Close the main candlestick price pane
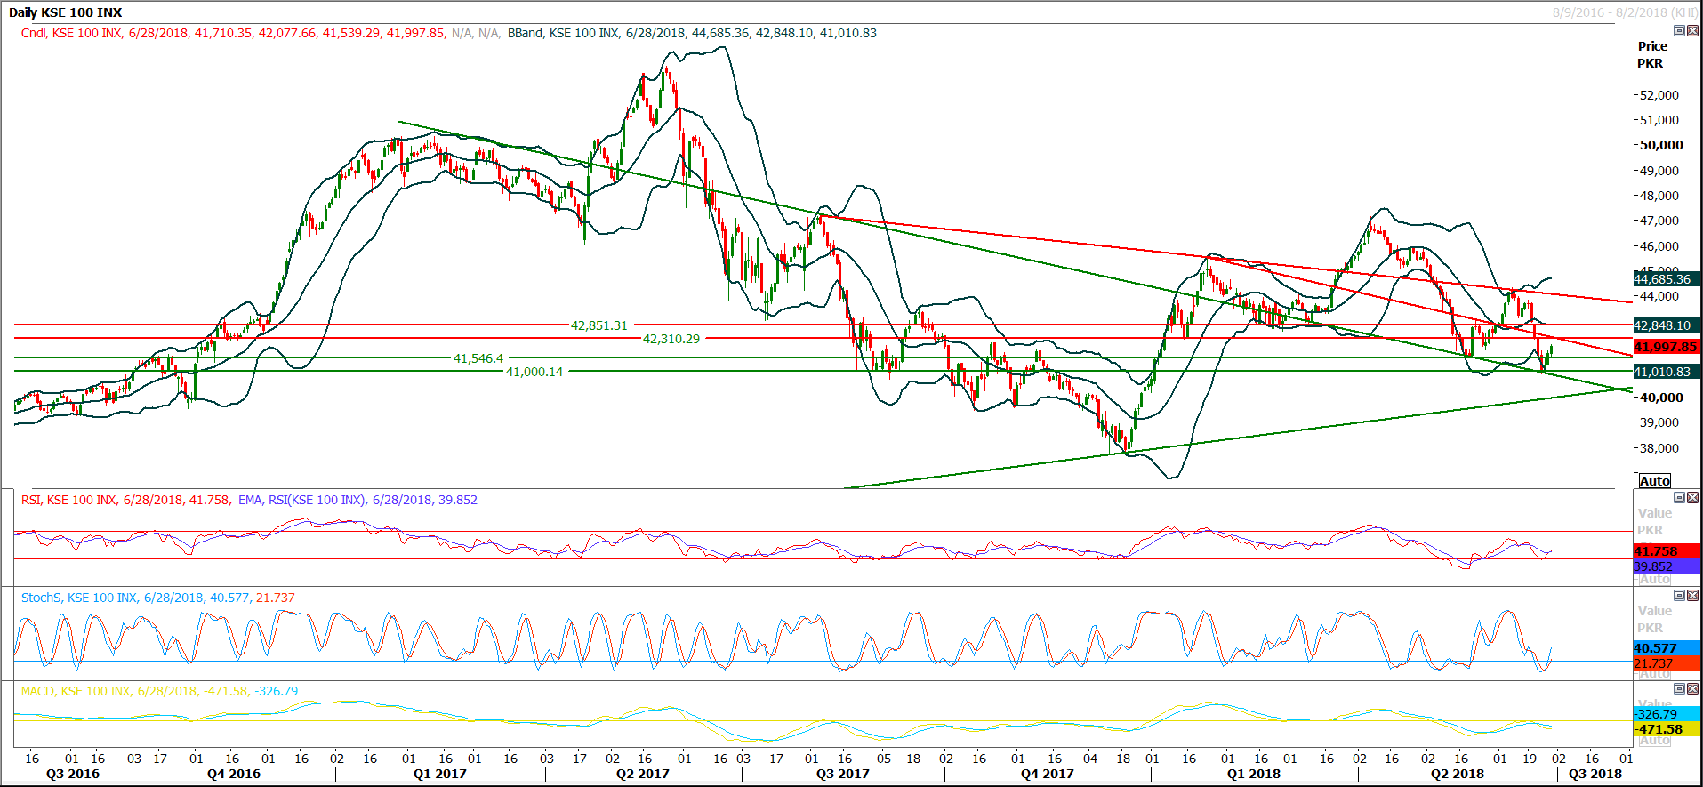Screen dimensions: 1703x787 click(1692, 30)
